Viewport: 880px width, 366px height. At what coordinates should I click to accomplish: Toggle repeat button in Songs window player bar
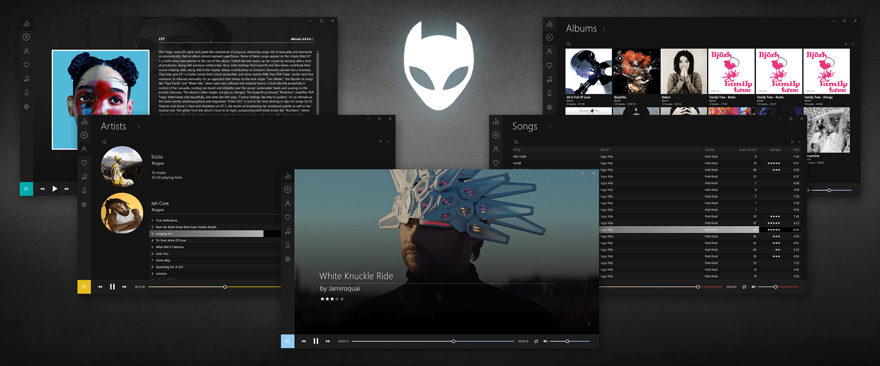744,287
